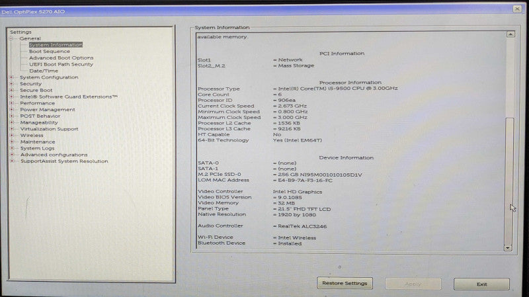Expand the System Configuration node

tap(11, 77)
